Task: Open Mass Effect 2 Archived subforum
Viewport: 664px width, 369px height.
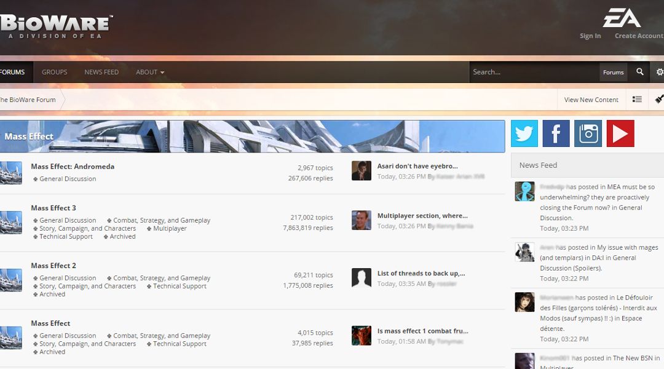Action: click(52, 294)
